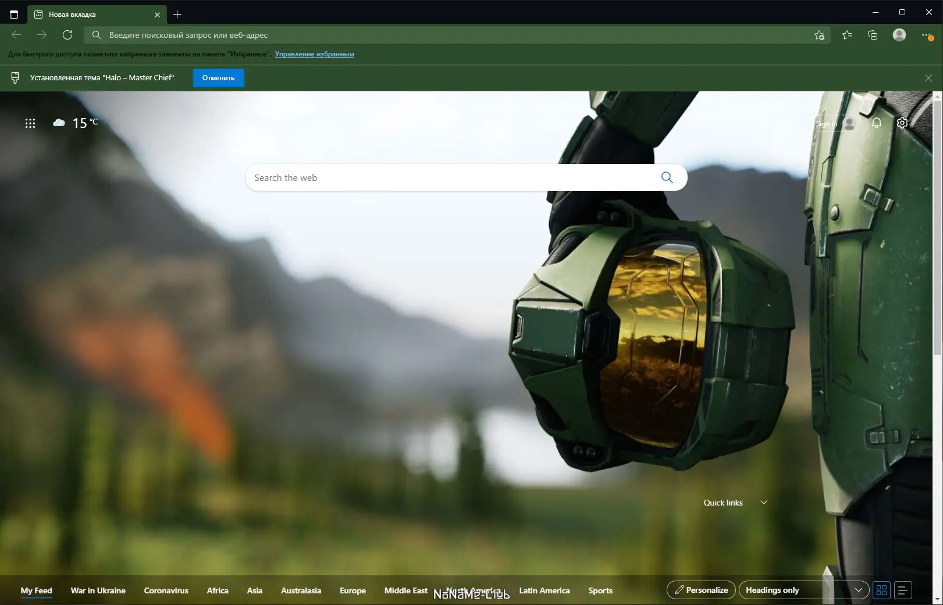
Task: Click the blue search magnifier icon
Action: point(667,177)
